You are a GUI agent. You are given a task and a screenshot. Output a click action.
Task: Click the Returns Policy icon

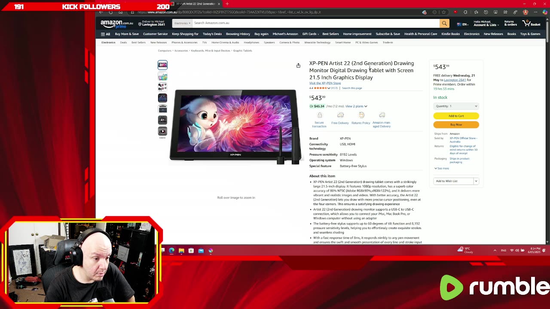361,115
